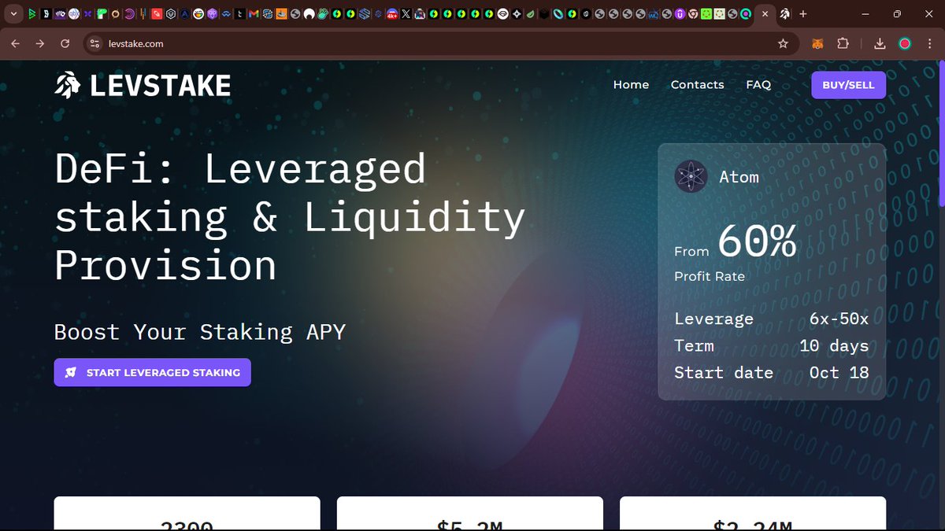Click the Atom coin icon
The height and width of the screenshot is (531, 945).
point(691,176)
